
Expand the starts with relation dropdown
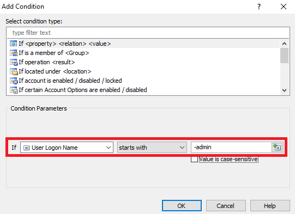pyautogui.click(x=152, y=148)
